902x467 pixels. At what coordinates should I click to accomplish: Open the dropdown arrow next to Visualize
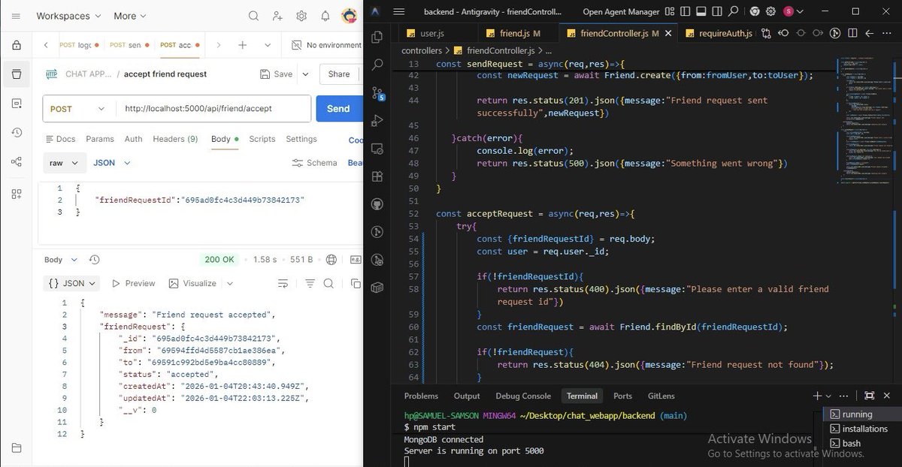tap(230, 283)
